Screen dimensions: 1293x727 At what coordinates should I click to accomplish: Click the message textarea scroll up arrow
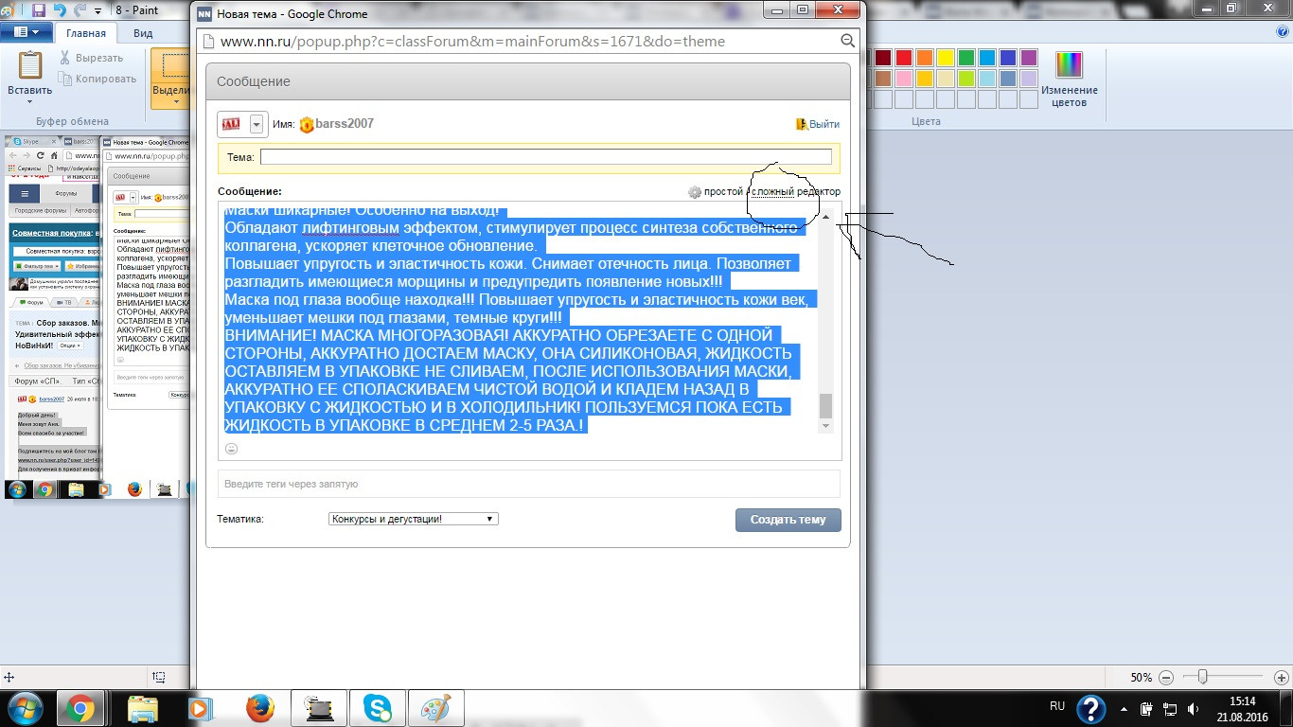(x=825, y=217)
